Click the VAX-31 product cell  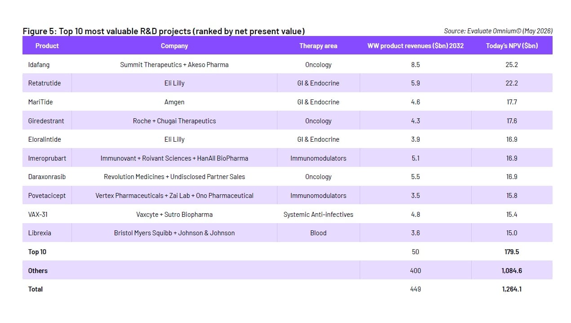[x=38, y=215]
